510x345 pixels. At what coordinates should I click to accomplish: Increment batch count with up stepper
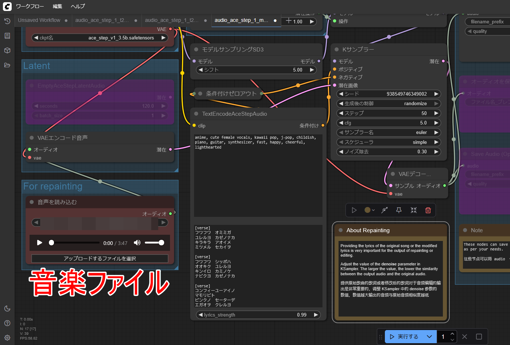(452, 334)
